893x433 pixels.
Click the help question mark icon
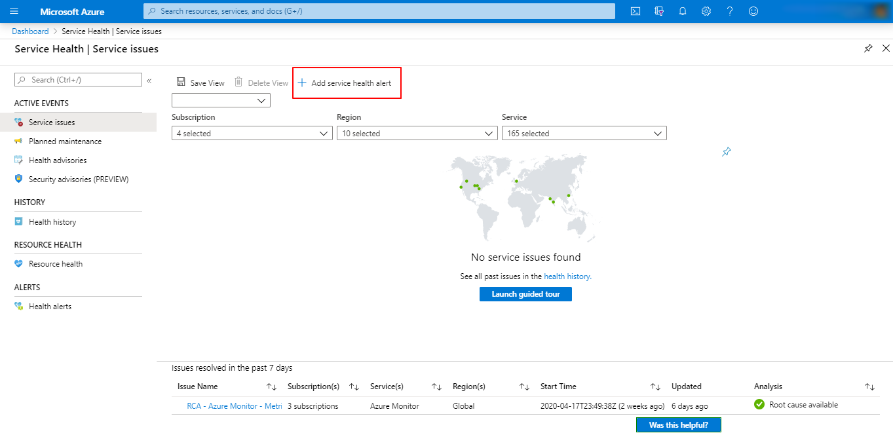coord(730,11)
